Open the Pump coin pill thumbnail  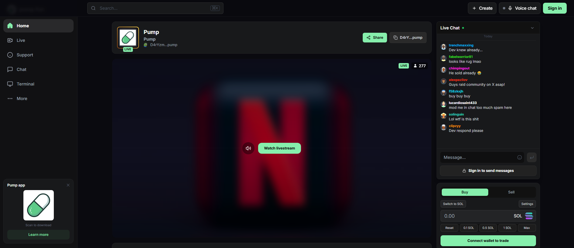pos(128,38)
